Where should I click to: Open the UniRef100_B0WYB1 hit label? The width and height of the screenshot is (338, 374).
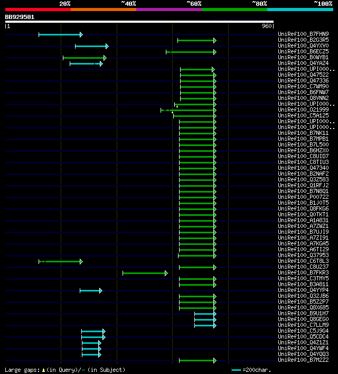[x=303, y=57]
